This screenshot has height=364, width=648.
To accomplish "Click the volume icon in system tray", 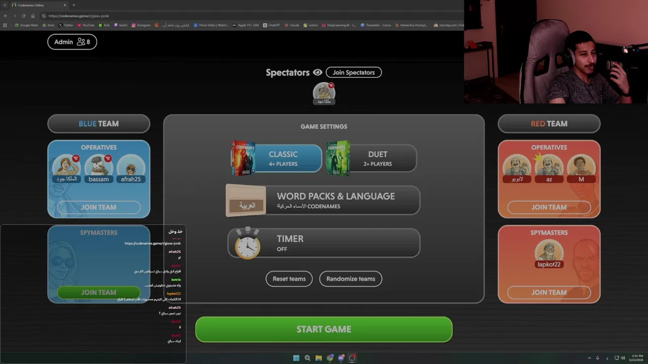I will [x=623, y=358].
